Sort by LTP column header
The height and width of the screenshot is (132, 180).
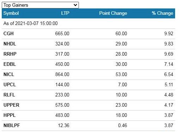click(x=65, y=13)
